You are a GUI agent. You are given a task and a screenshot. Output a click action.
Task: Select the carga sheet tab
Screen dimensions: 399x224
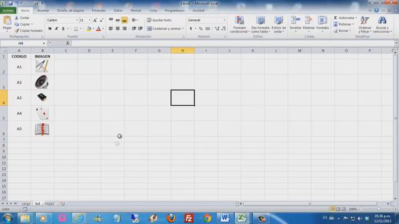tap(26, 203)
